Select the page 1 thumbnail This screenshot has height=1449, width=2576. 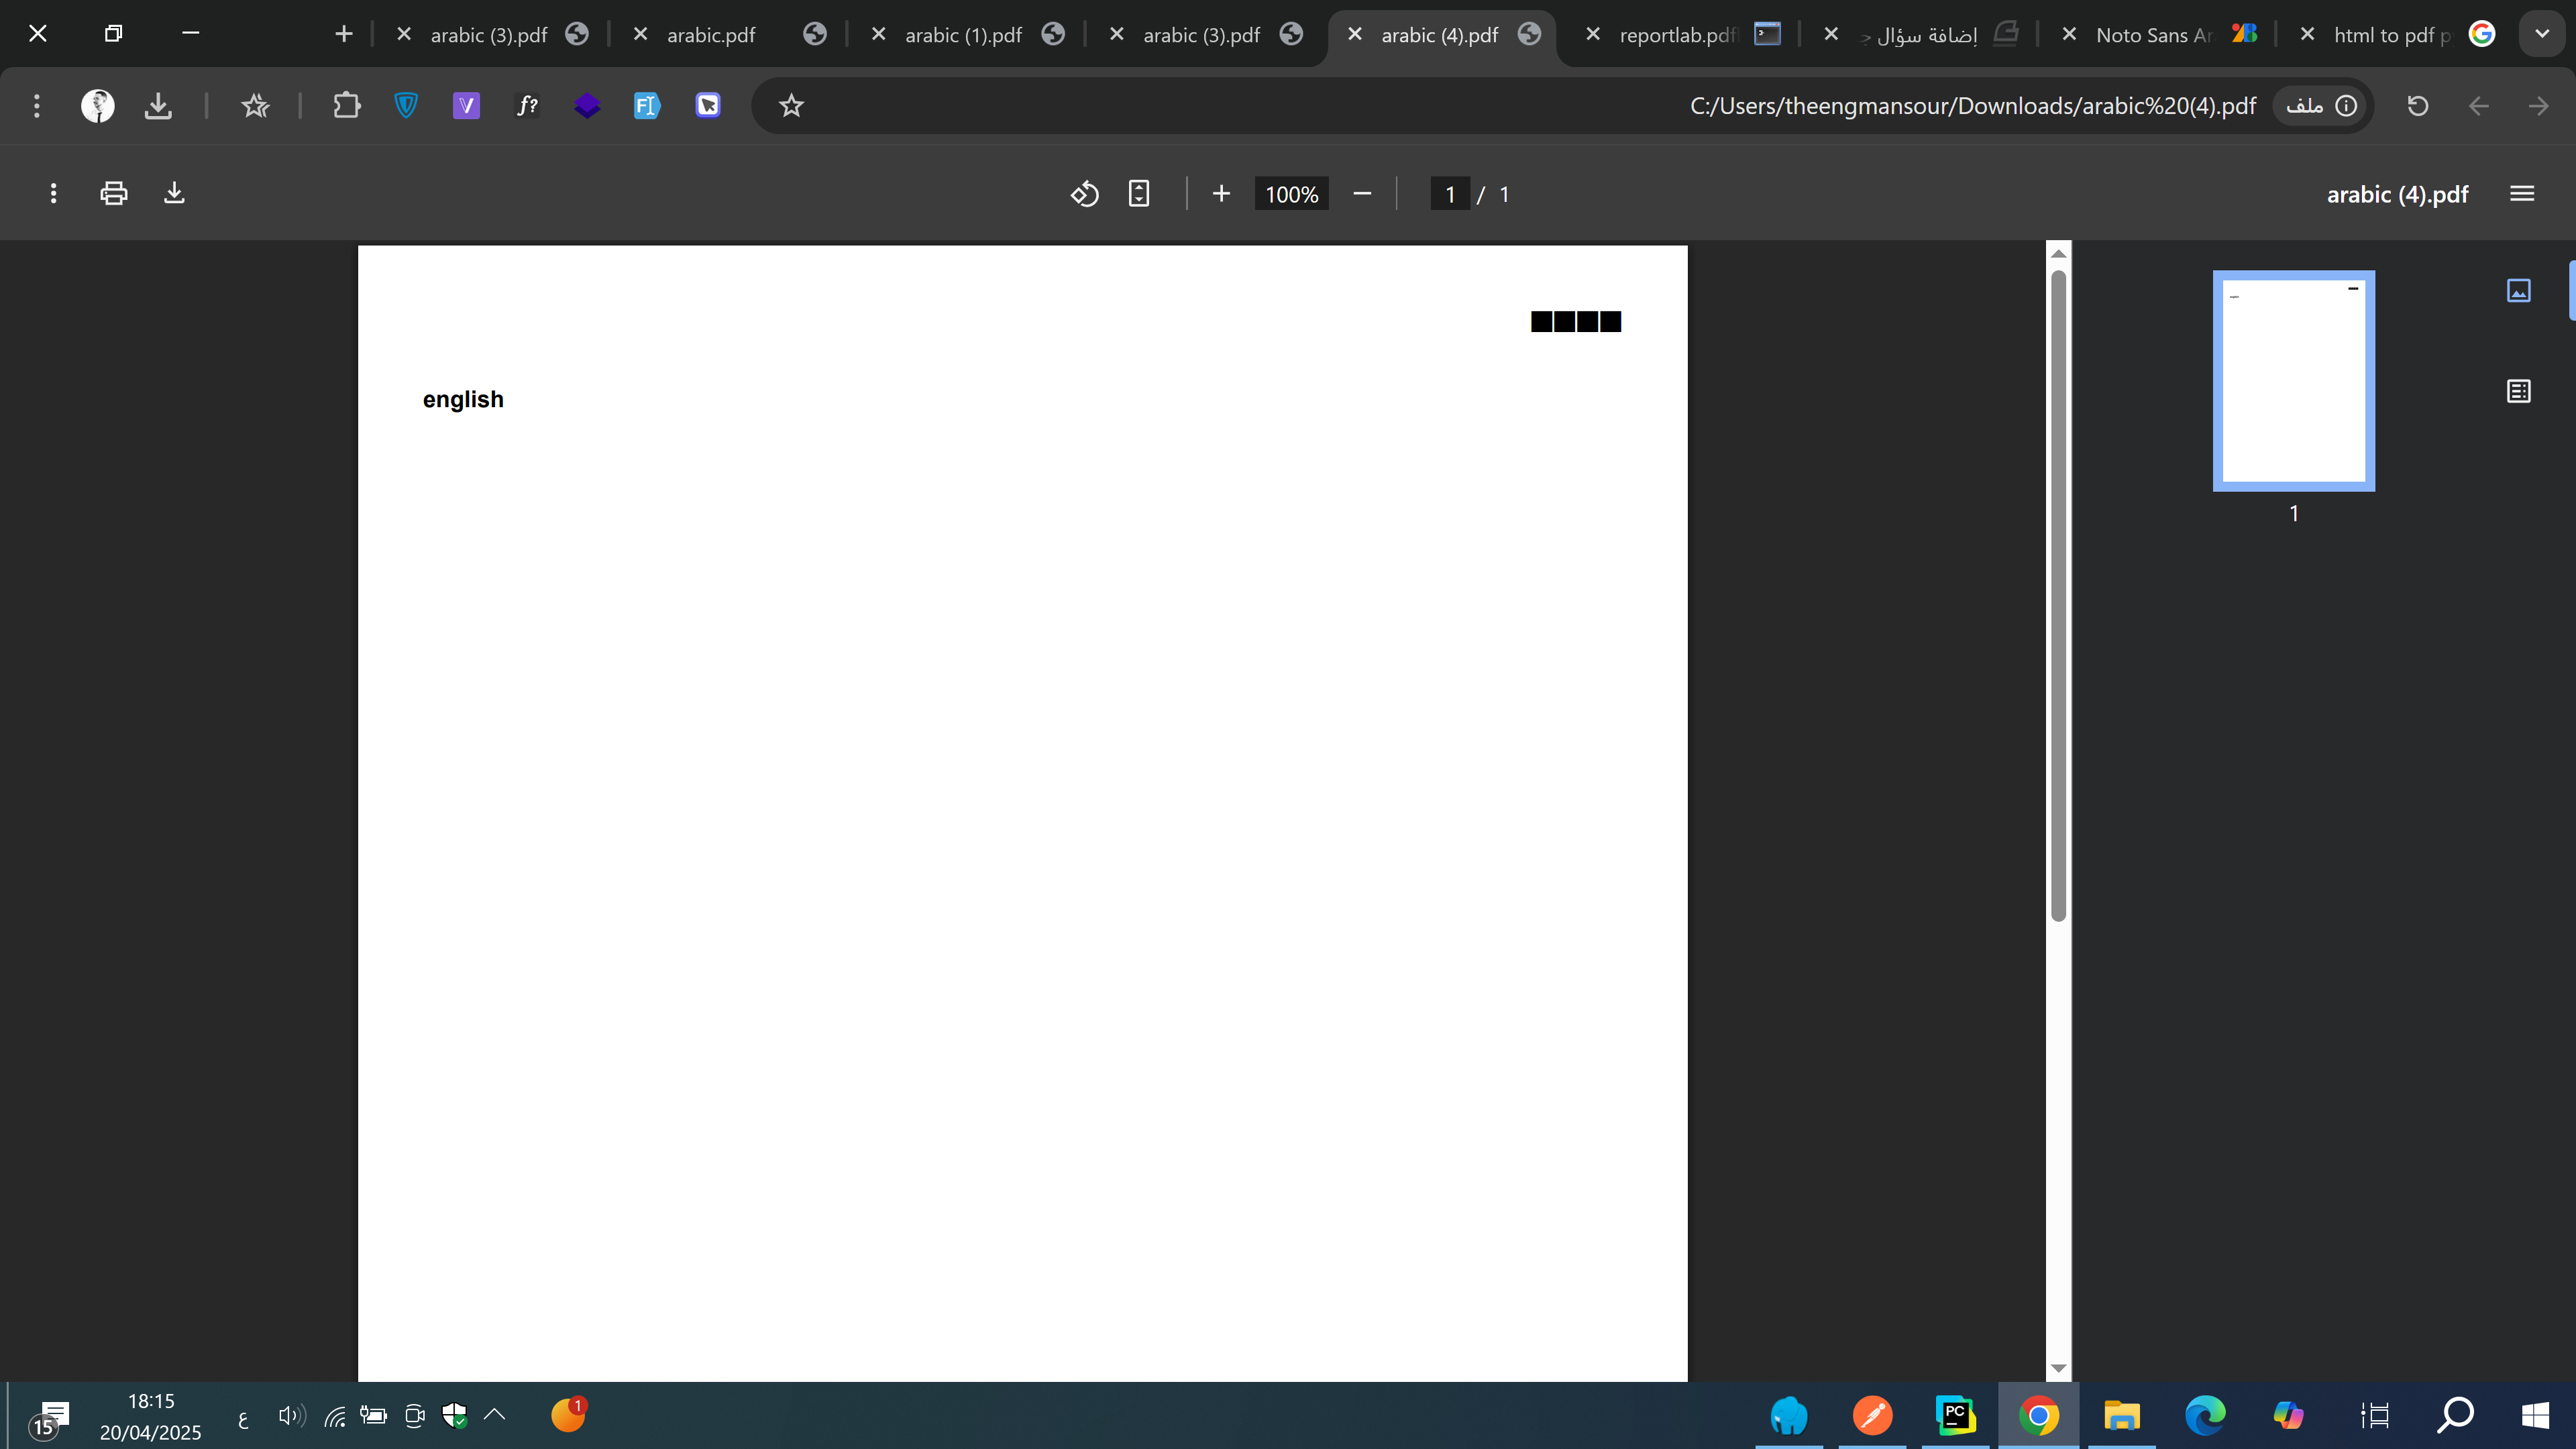coord(2293,381)
